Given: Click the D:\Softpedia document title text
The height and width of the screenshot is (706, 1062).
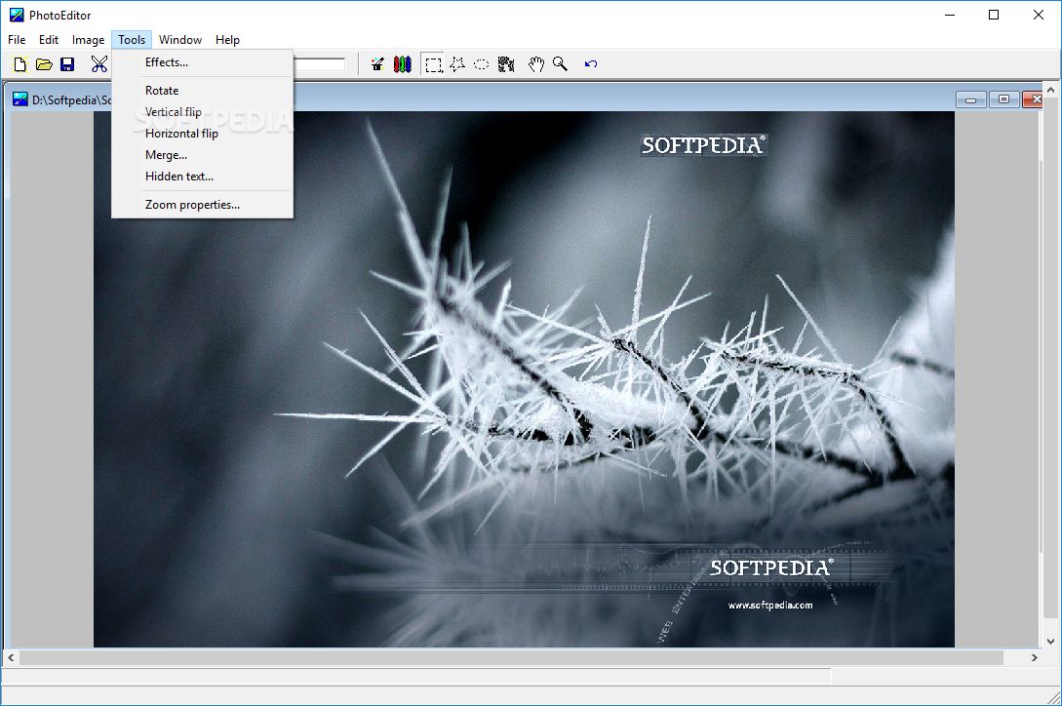Looking at the screenshot, I should point(72,100).
